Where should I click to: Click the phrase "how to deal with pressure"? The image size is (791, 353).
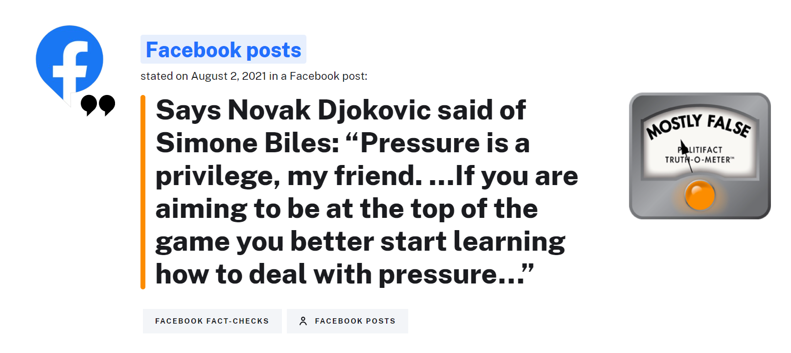click(333, 274)
